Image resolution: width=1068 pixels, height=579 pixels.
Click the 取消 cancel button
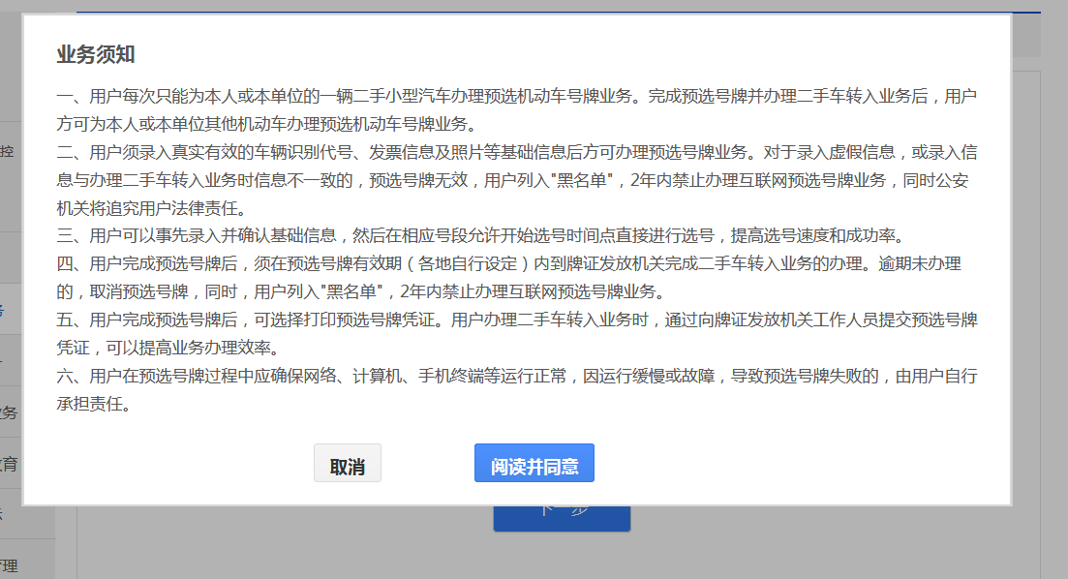tap(348, 463)
